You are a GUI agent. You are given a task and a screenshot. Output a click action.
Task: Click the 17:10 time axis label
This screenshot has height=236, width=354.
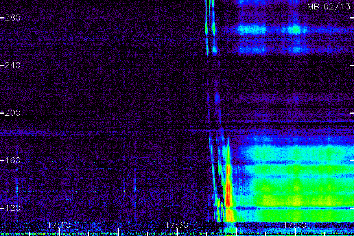[59, 225]
